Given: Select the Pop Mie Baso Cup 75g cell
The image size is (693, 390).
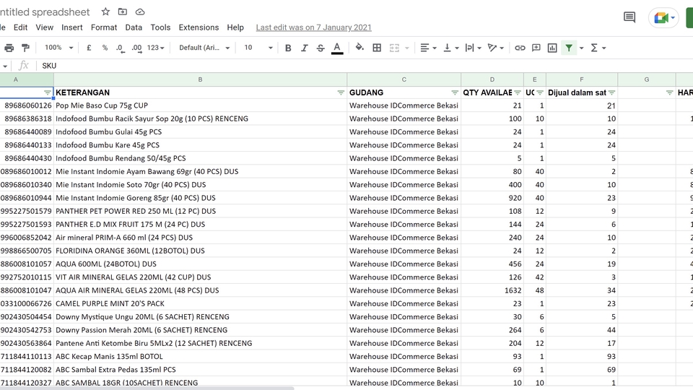Looking at the screenshot, I should [x=200, y=105].
